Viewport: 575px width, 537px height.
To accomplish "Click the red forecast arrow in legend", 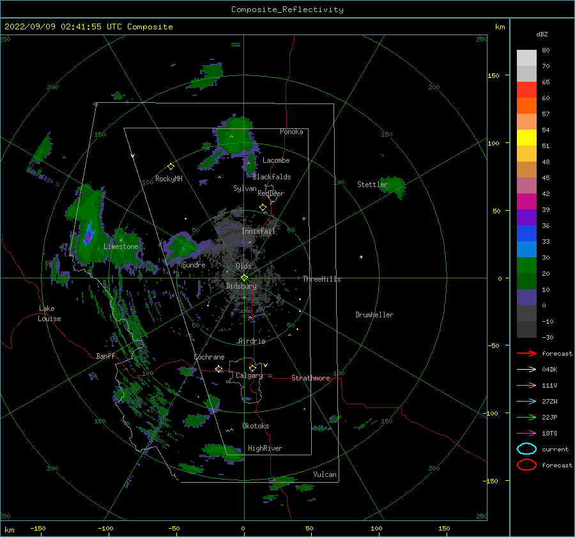I will pyautogui.click(x=526, y=353).
